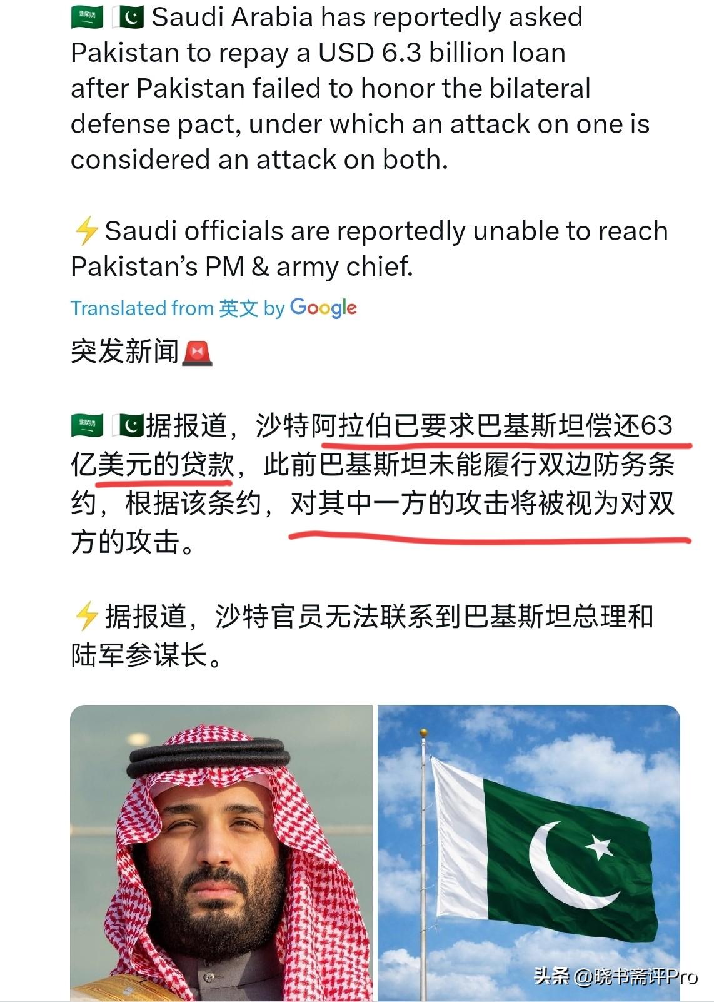Click the lightning emoji before 据报道，沙特官员

pyautogui.click(x=86, y=616)
